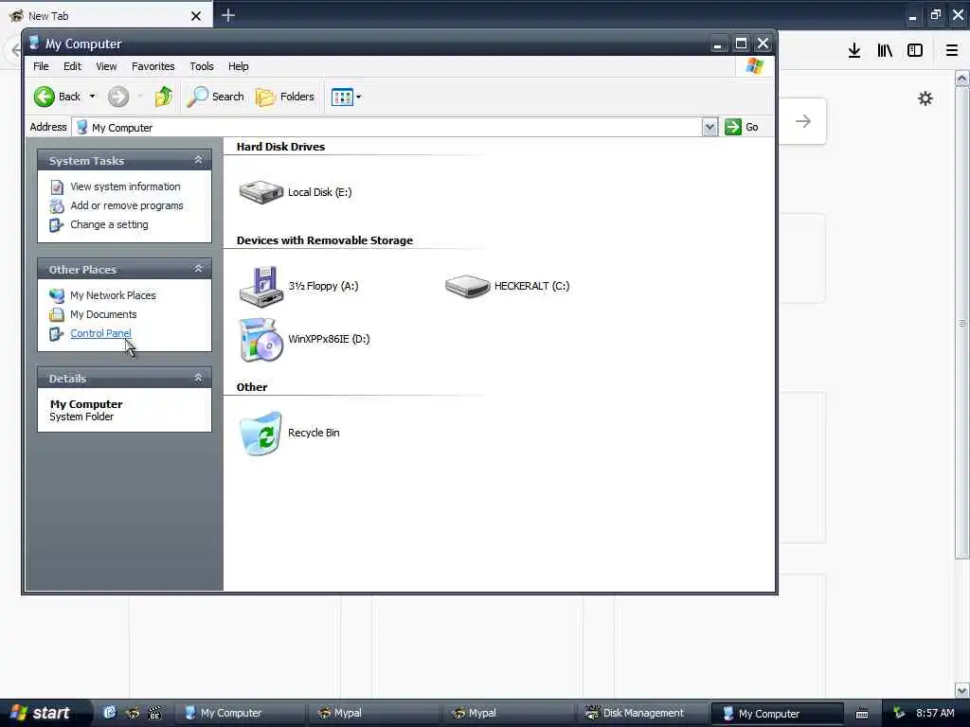Click the View system information icon
Image resolution: width=970 pixels, height=727 pixels.
pos(56,186)
